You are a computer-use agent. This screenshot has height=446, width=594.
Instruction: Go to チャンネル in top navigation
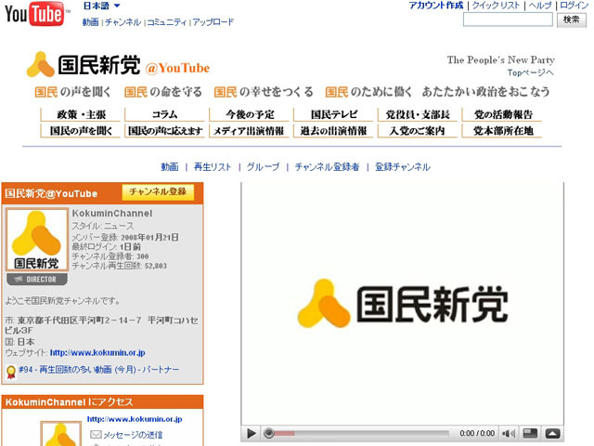[x=123, y=22]
